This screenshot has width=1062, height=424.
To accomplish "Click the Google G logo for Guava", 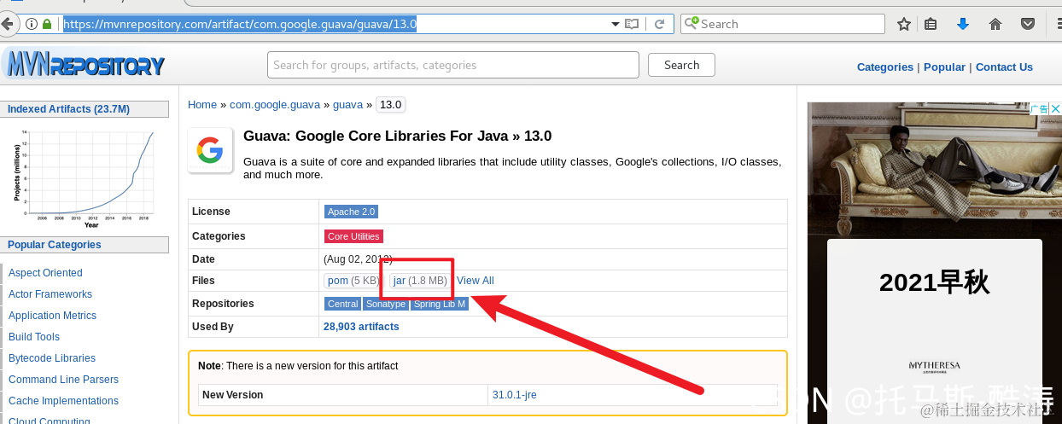I will [210, 151].
